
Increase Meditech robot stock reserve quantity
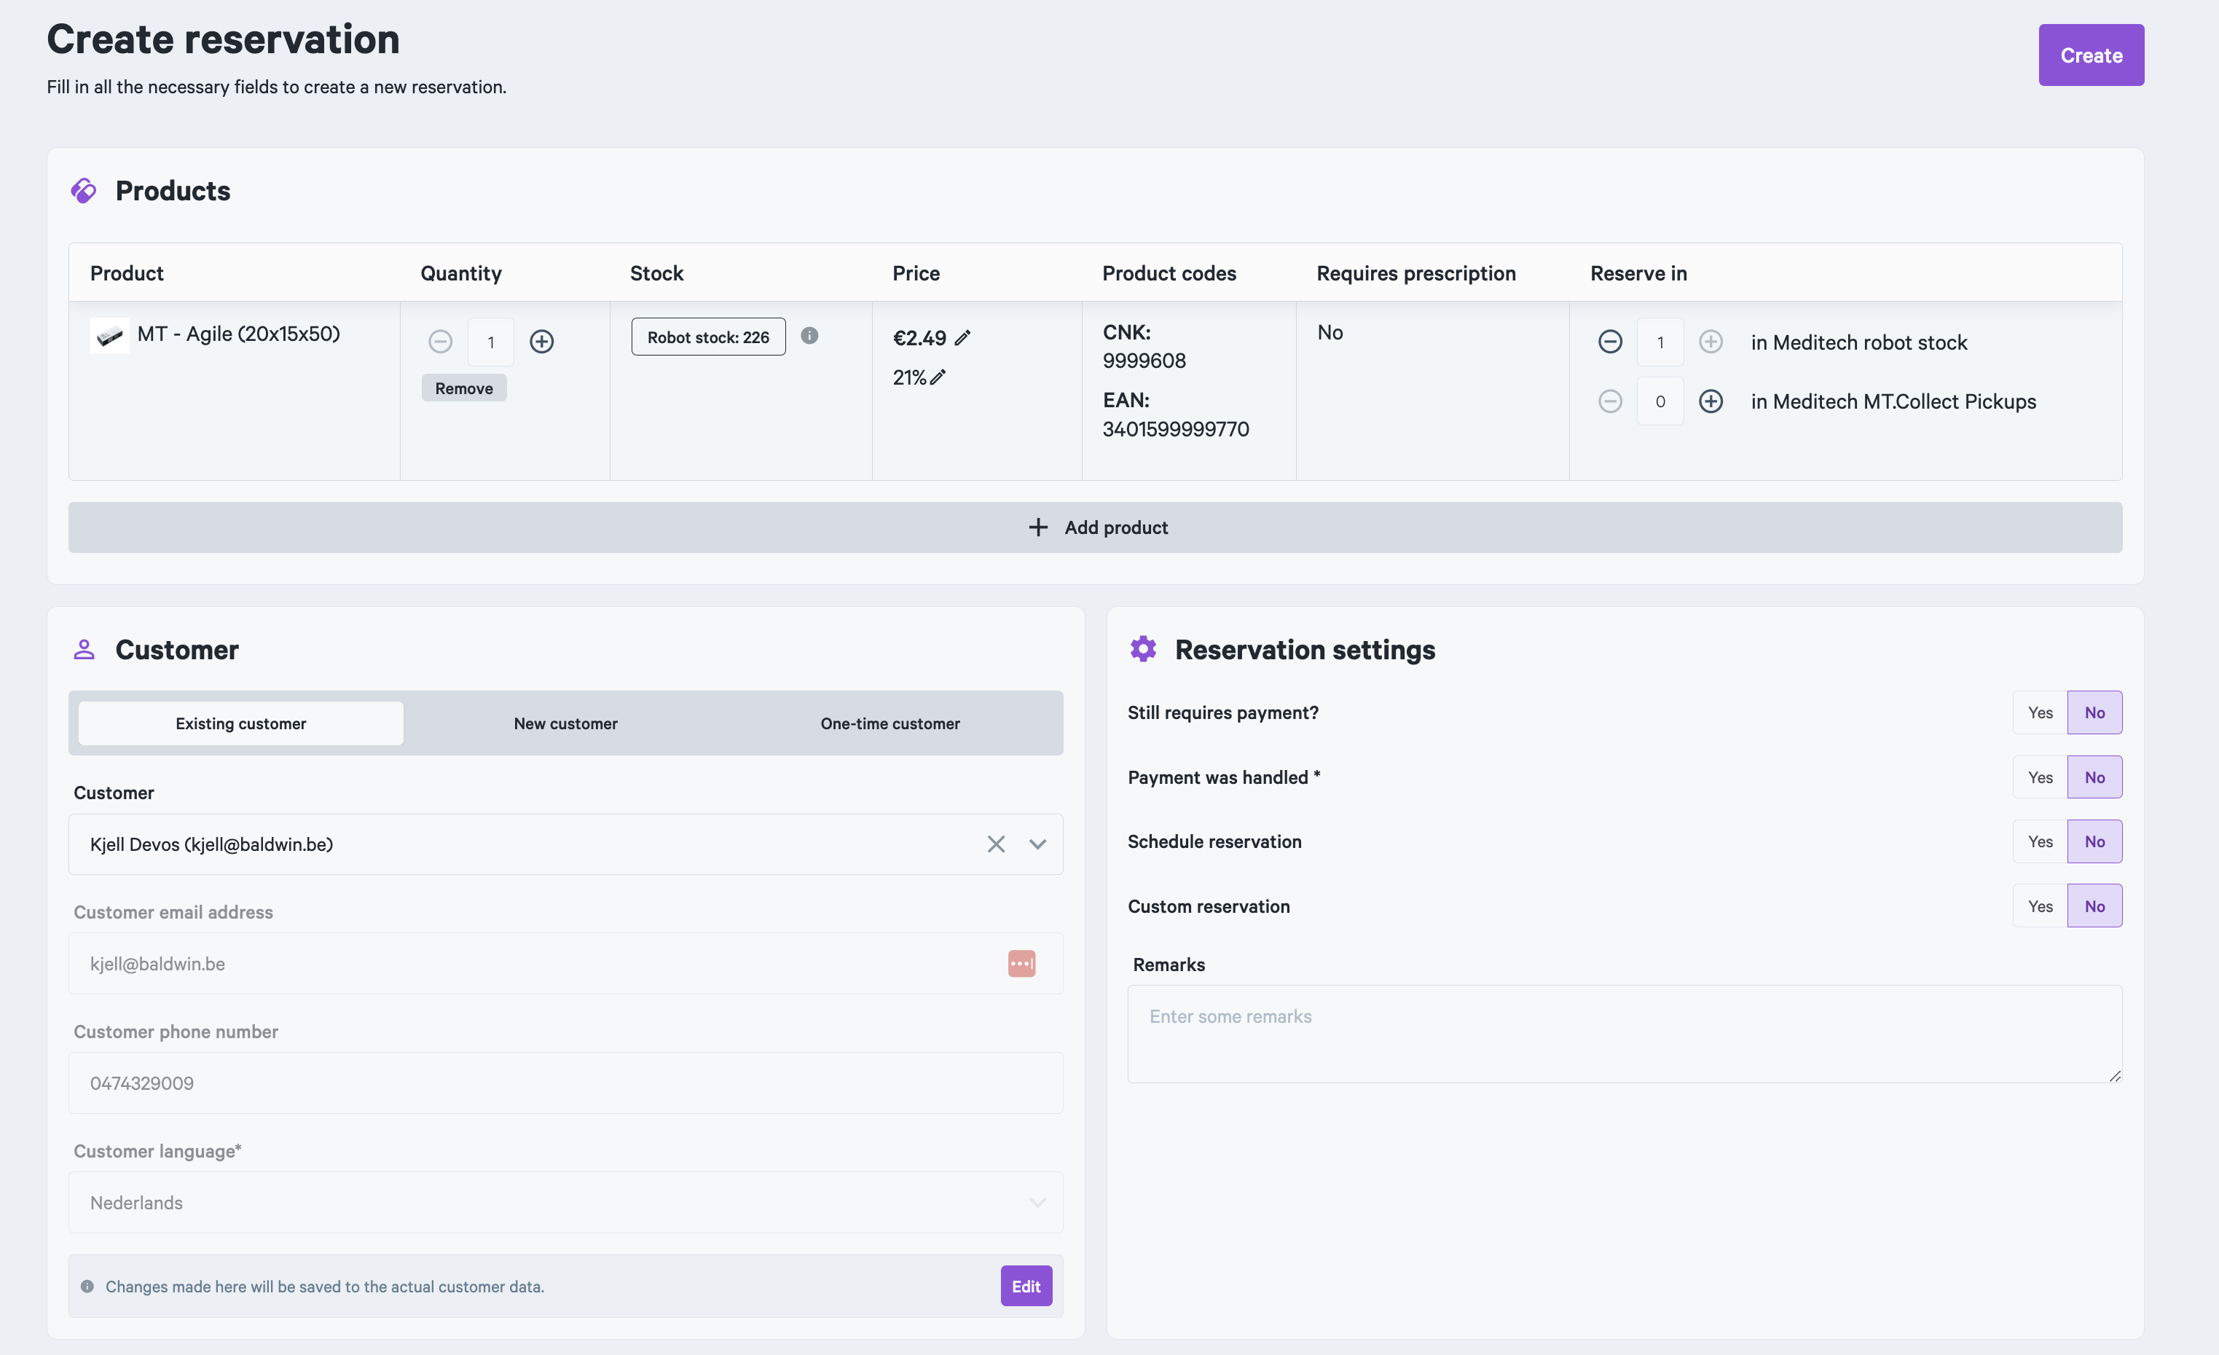click(1711, 342)
